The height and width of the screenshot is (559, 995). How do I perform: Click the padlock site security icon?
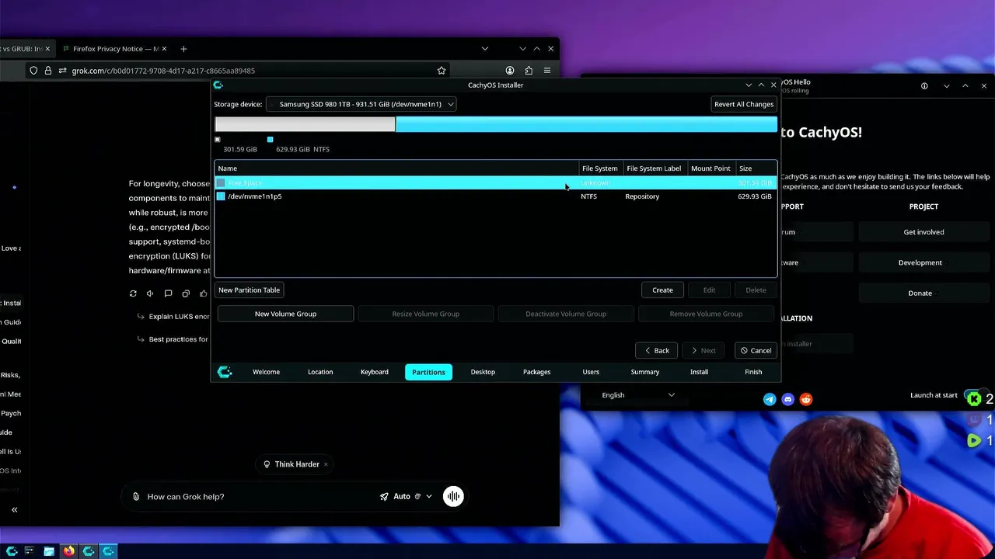click(48, 71)
